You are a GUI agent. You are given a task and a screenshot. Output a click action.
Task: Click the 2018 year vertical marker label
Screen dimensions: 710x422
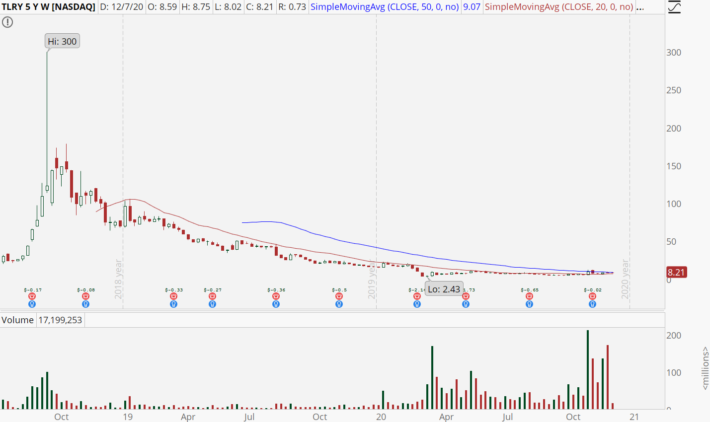click(118, 279)
